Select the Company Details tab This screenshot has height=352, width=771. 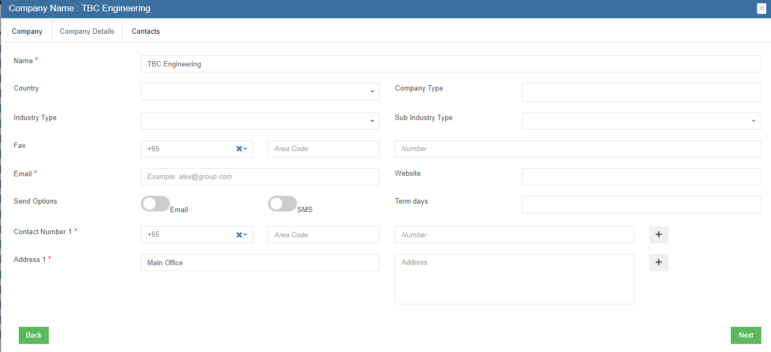point(87,32)
